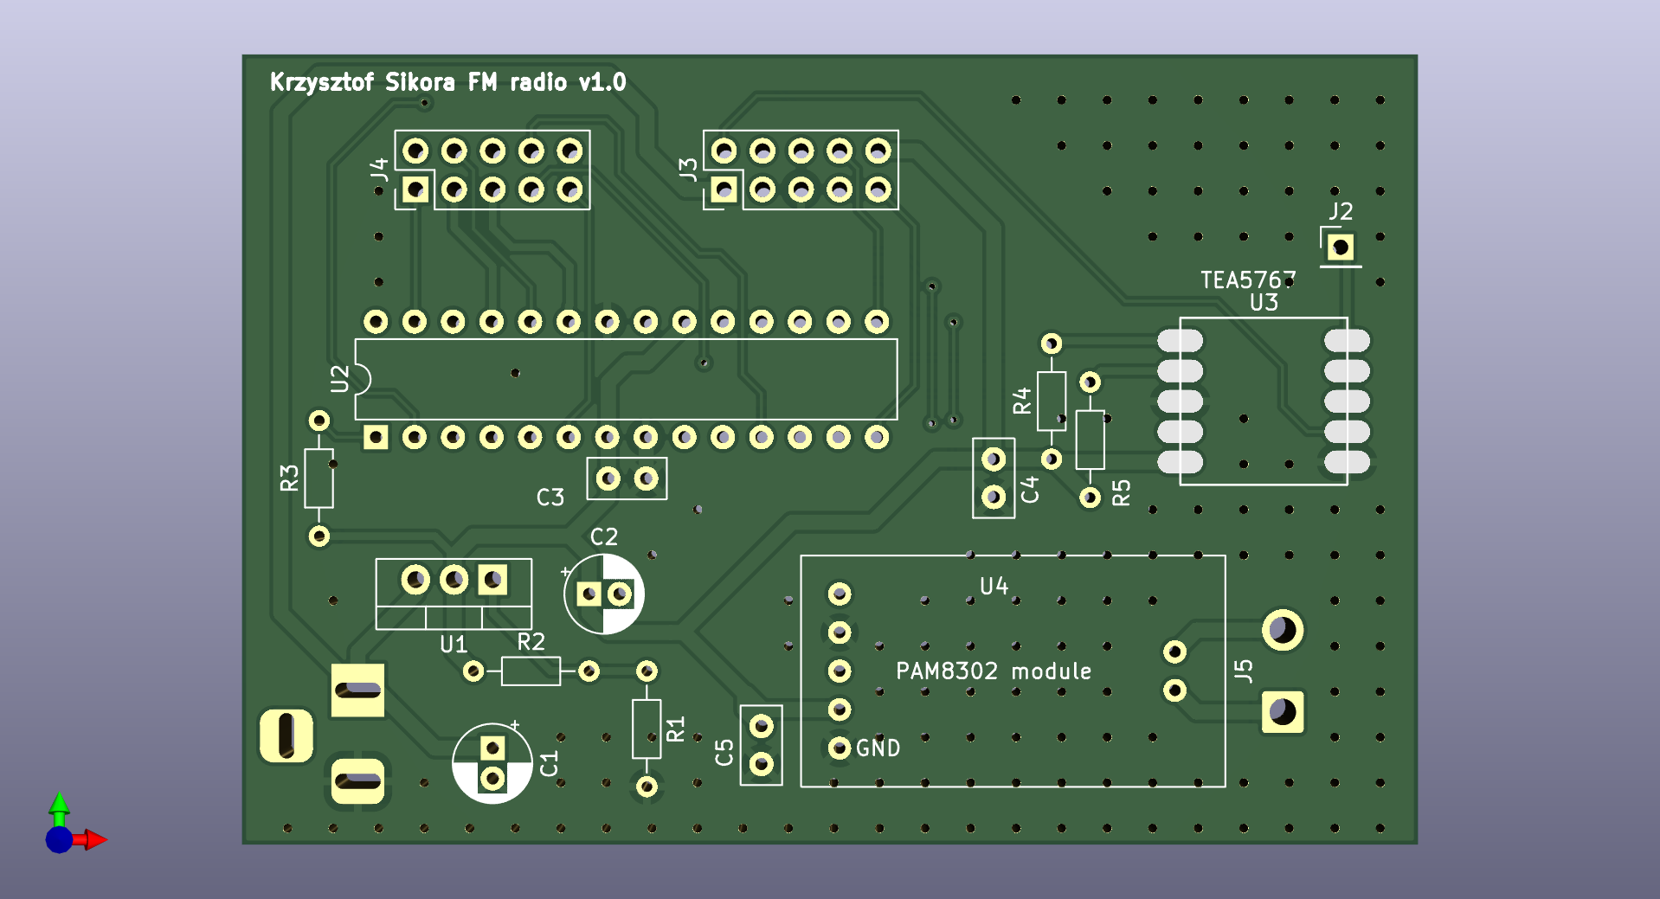Screen dimensions: 1660x899
Task: Click the J2 label text
Action: 1341,211
